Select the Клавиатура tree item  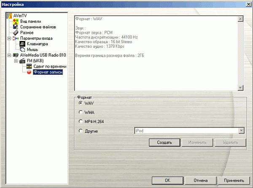pyautogui.click(x=37, y=44)
